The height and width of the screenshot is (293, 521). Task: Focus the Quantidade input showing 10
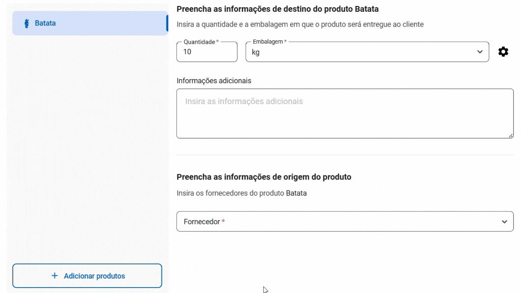(207, 52)
